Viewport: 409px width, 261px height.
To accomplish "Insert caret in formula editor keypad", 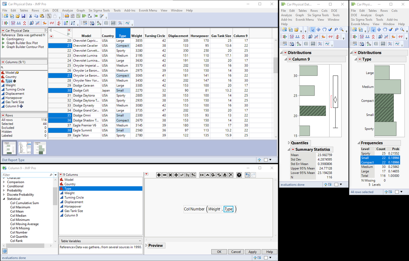I will click(208, 175).
